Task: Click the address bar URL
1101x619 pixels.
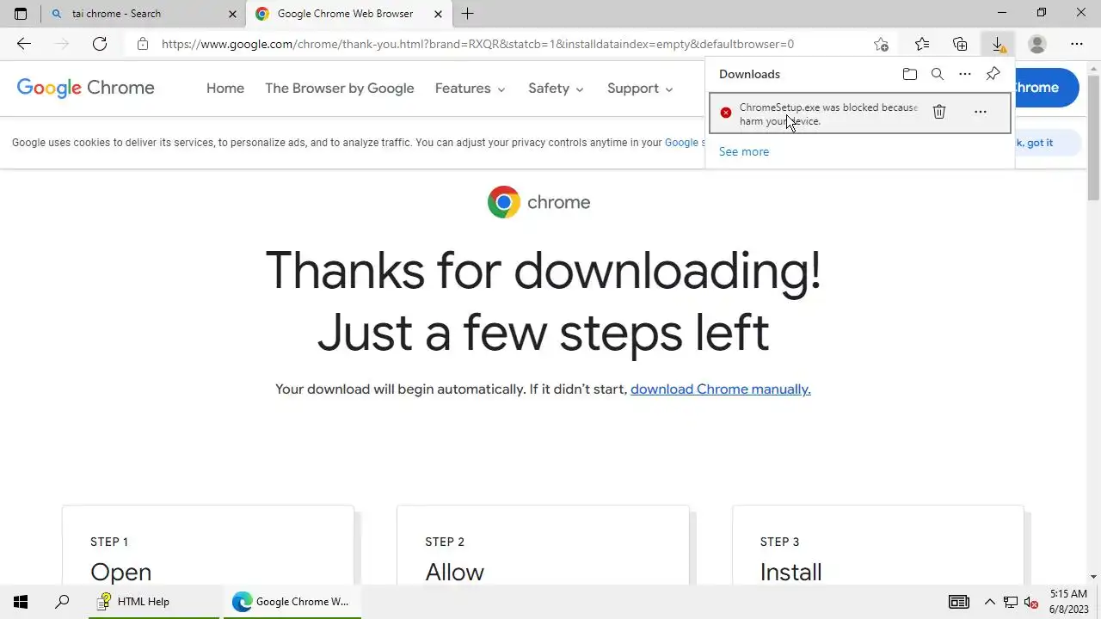Action: [x=477, y=44]
